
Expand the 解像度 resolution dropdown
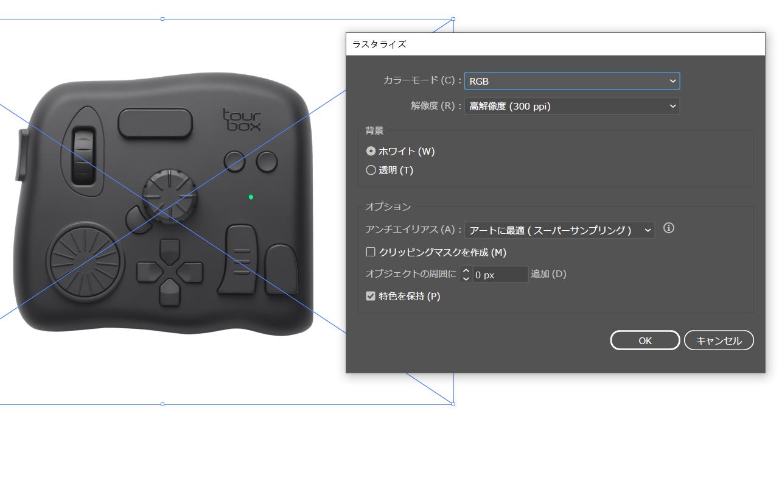click(571, 106)
